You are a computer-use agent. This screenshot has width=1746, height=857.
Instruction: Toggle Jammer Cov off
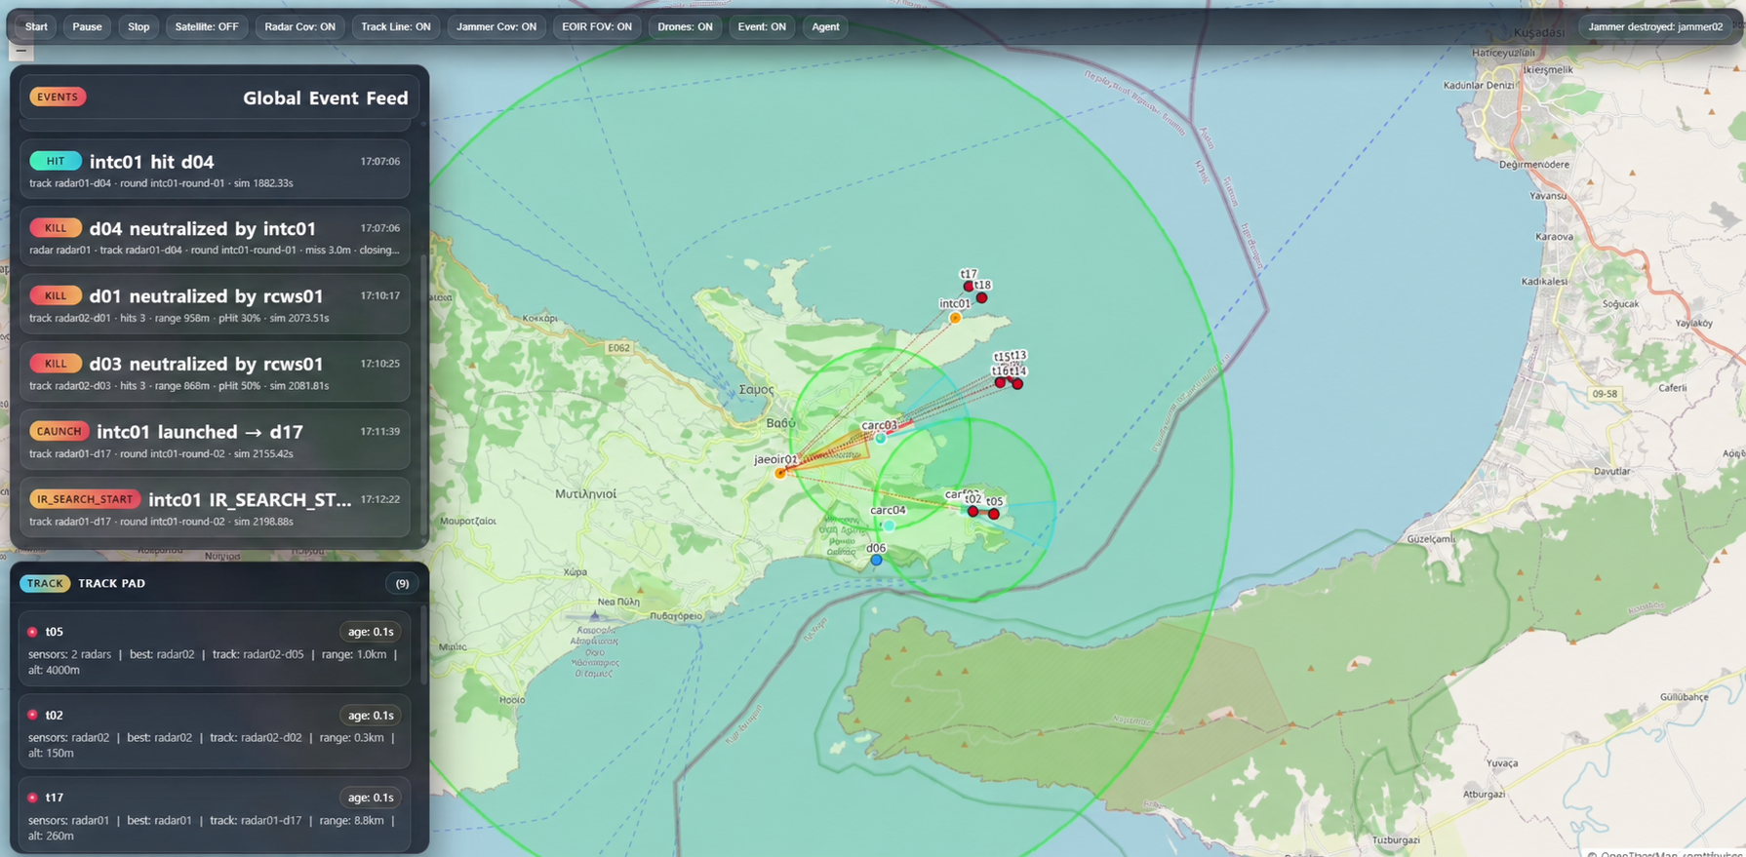click(496, 26)
